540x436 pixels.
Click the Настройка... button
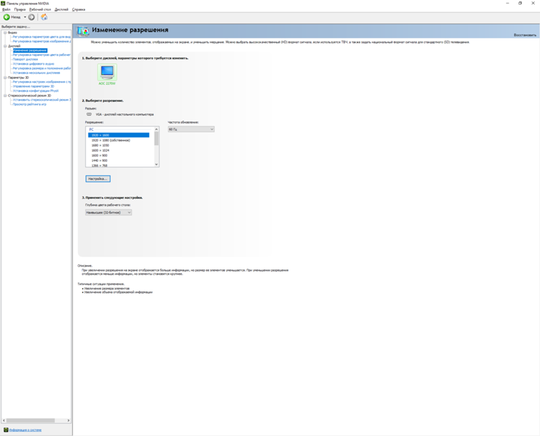(x=97, y=178)
